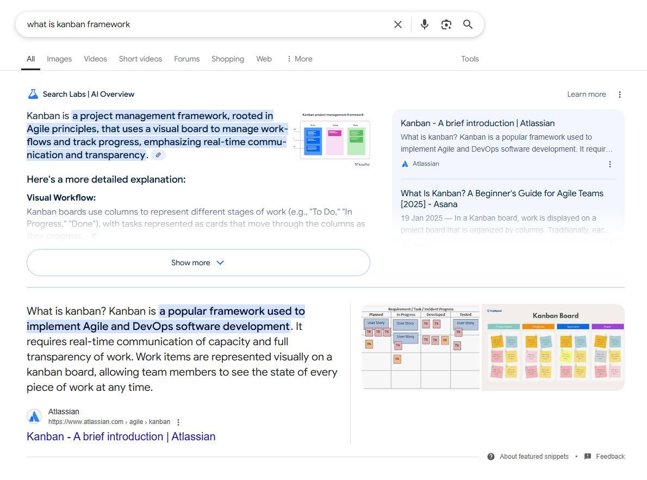The height and width of the screenshot is (480, 647).
Task: Select the All results tab
Action: coord(30,59)
